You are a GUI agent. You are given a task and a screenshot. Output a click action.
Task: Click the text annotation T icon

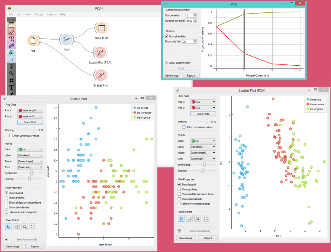(x=11, y=88)
